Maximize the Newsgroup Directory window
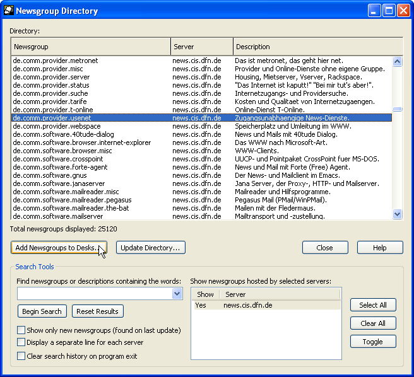 point(389,11)
